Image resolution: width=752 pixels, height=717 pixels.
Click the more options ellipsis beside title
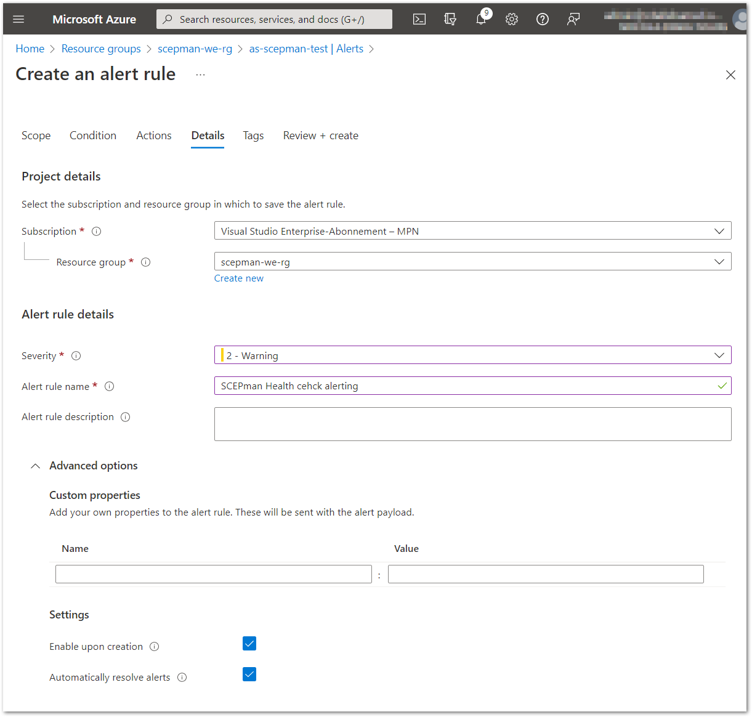200,75
